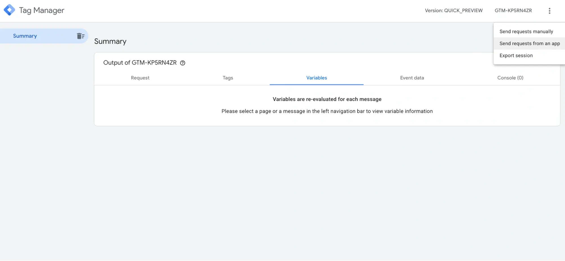The image size is (565, 261).
Task: Click the Tag Manager title text
Action: tap(42, 10)
